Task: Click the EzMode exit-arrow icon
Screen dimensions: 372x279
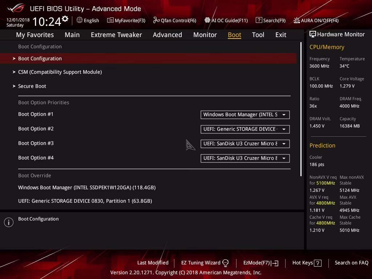Action: coord(275,263)
